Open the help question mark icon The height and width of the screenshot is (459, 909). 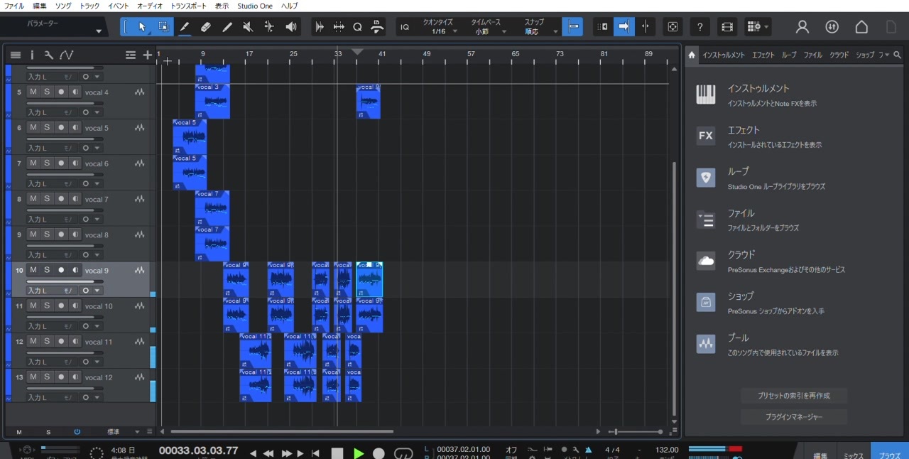tap(700, 27)
